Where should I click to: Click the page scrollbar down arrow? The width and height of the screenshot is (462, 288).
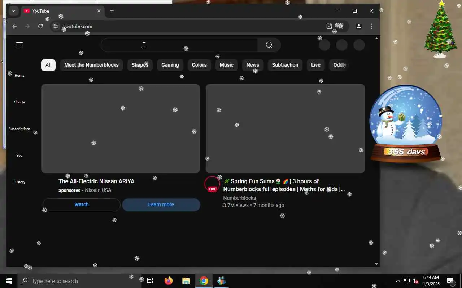click(x=377, y=264)
